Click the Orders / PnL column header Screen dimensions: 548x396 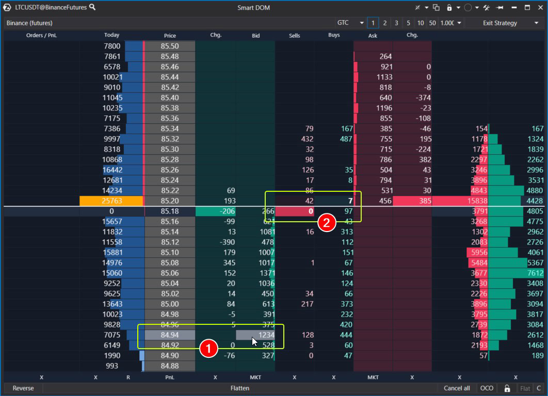coord(41,36)
